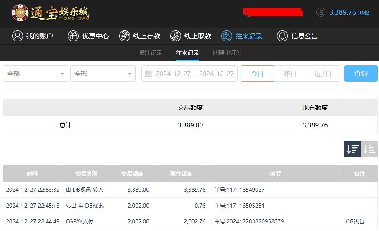This screenshot has width=379, height=231.
Task: Click the 我的账户 user icon
Action: pyautogui.click(x=18, y=36)
